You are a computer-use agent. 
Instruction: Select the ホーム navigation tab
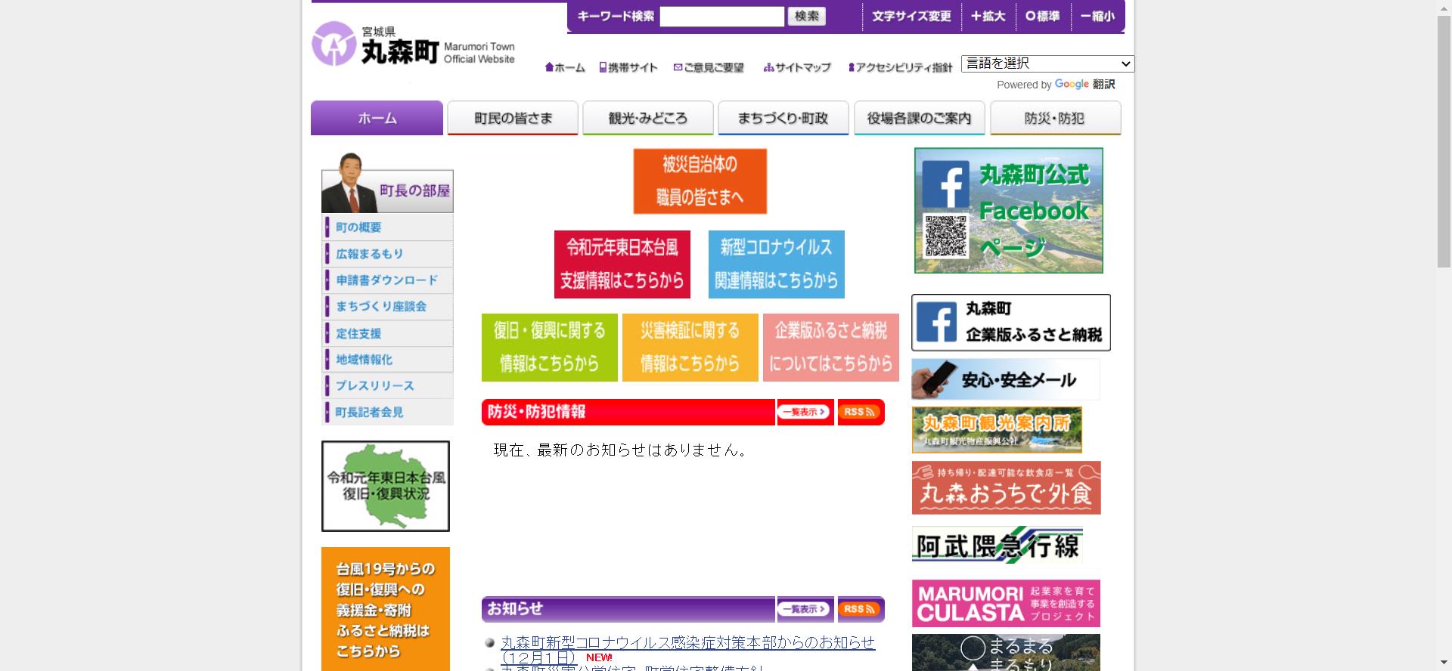pyautogui.click(x=377, y=118)
